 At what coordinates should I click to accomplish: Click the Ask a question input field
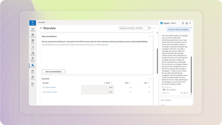[x=176, y=100]
